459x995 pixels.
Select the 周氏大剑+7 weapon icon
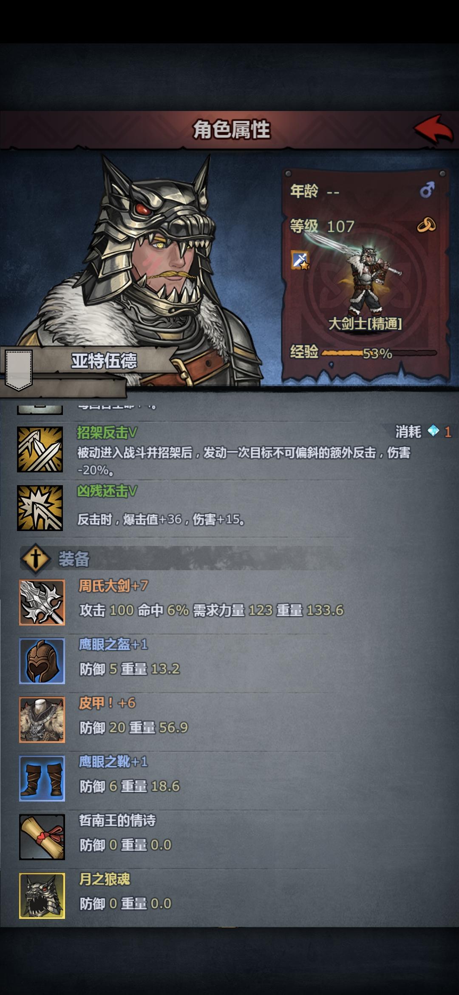pos(42,602)
